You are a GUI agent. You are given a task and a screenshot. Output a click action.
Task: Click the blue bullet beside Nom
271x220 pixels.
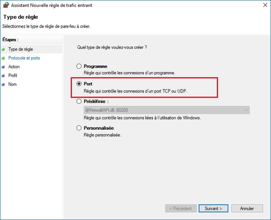pyautogui.click(x=3, y=84)
